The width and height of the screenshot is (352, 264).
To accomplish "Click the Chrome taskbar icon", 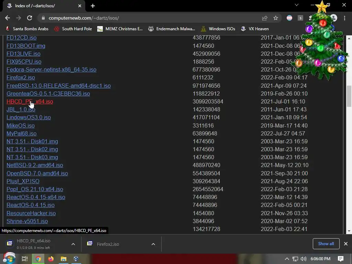I will coord(38,259).
